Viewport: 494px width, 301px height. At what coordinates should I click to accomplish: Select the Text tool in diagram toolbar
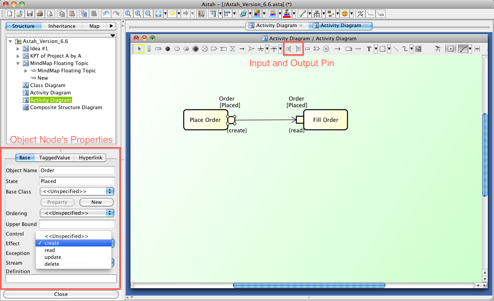pos(369,49)
